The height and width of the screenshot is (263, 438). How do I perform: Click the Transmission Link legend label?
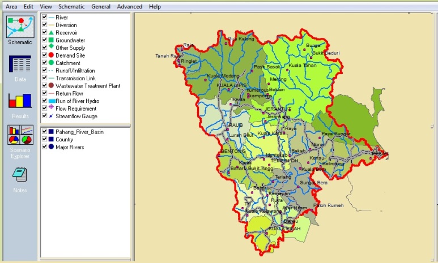pos(75,78)
